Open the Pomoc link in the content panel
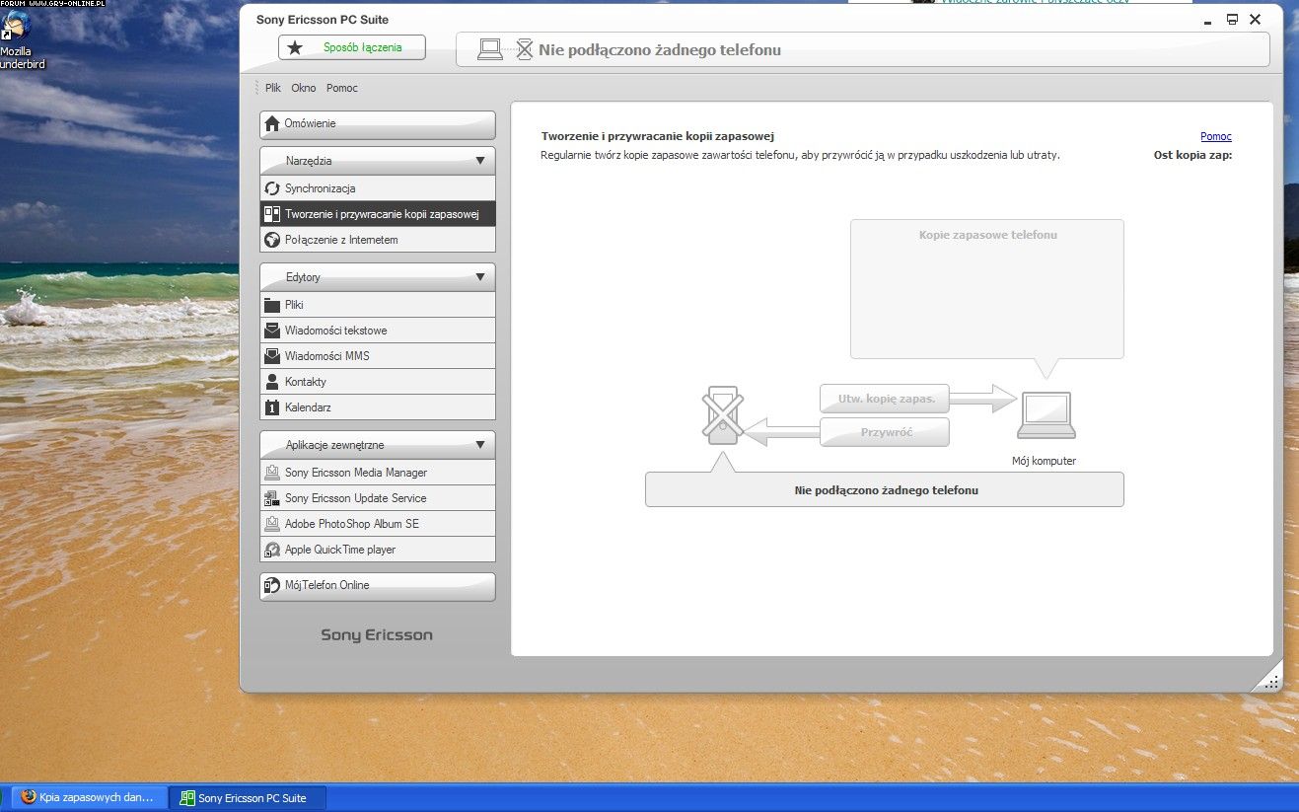Screen dimensions: 1299x812 (x=1216, y=136)
